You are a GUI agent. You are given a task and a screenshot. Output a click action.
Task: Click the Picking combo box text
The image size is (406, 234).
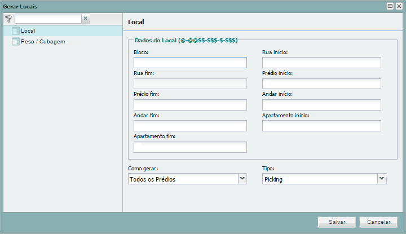pos(273,179)
